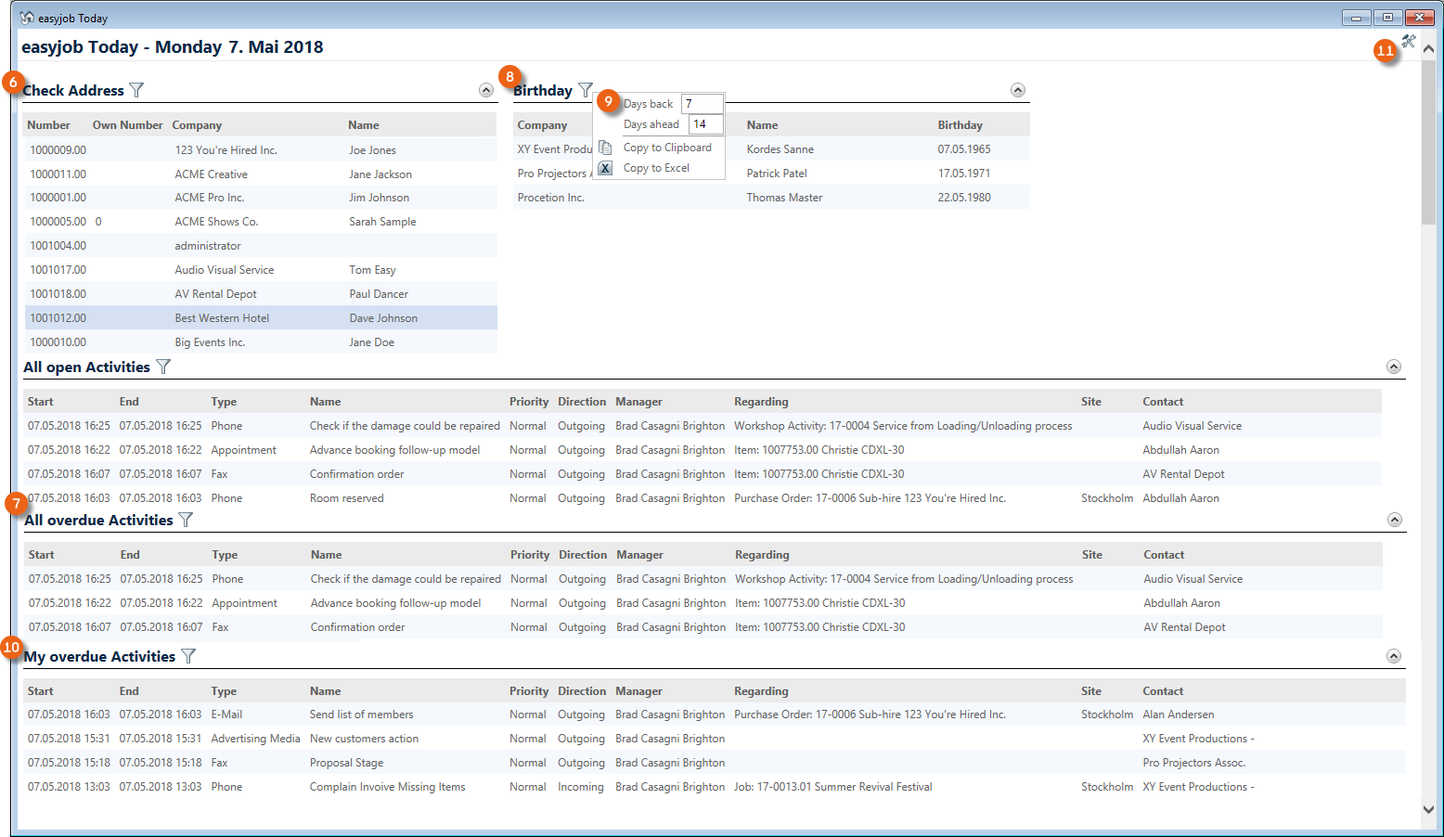Screen dimensions: 1444x837
Task: Sort open activities by Priority column header
Action: (x=529, y=402)
